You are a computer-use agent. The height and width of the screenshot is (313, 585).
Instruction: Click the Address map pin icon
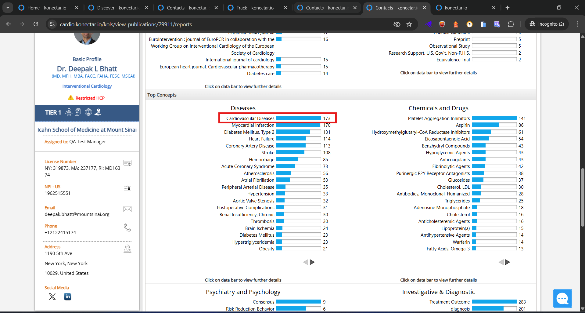click(x=127, y=249)
